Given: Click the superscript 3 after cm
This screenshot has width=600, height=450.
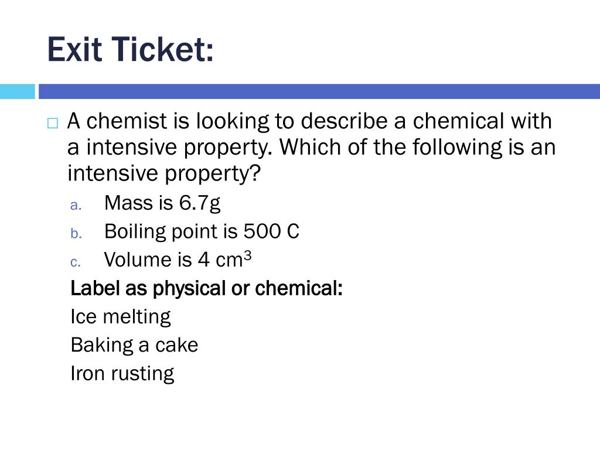Looking at the screenshot, I should 247,255.
